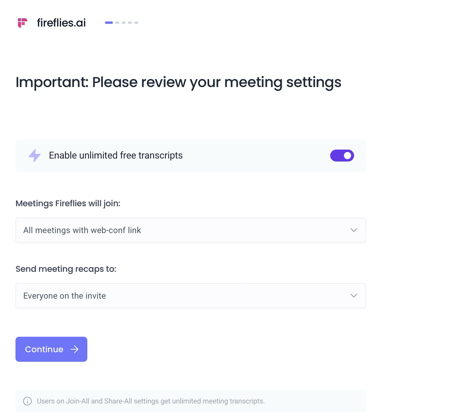453x419 pixels.
Task: Click the arrow icon inside Continue button
Action: tap(75, 349)
